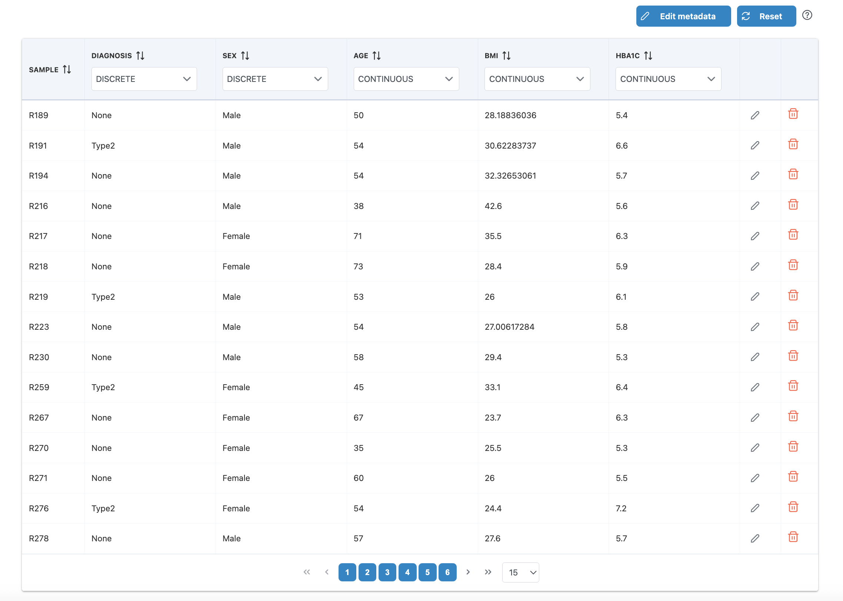Click the trash icon for sample R259
Image resolution: width=843 pixels, height=601 pixels.
(793, 386)
